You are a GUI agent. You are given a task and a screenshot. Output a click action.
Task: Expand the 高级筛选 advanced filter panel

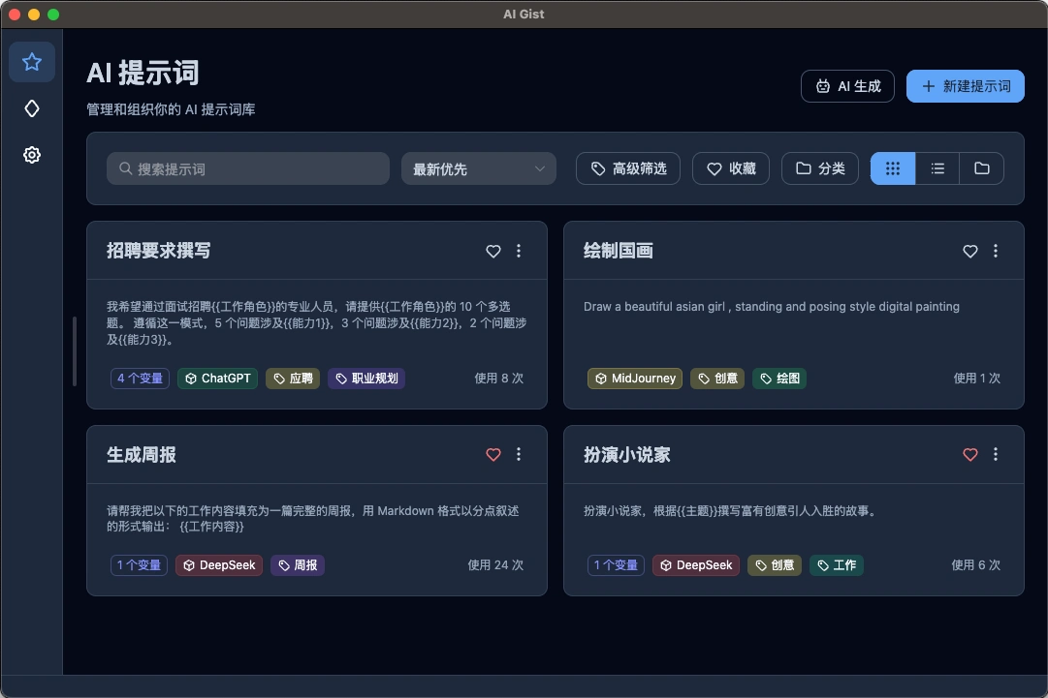(627, 167)
